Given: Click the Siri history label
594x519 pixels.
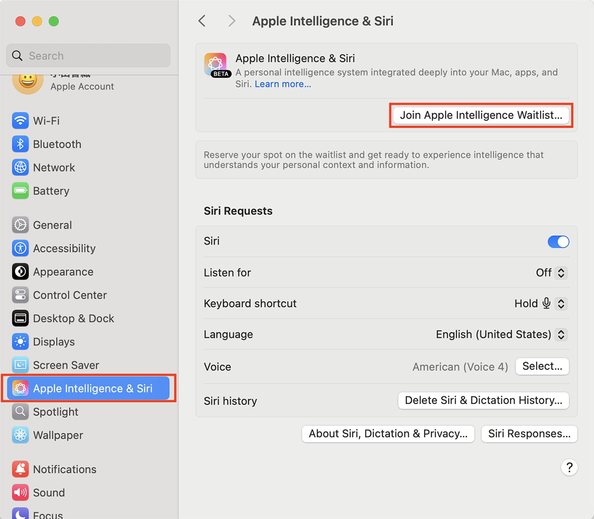Looking at the screenshot, I should tap(230, 401).
